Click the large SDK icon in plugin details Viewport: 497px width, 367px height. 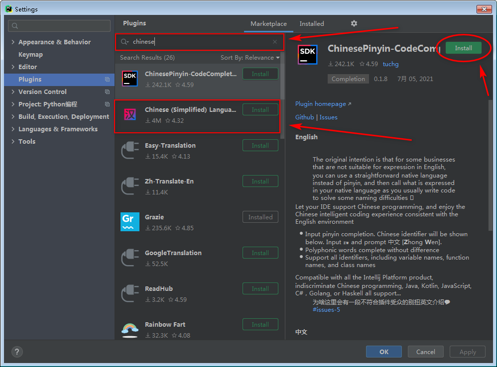pyautogui.click(x=307, y=55)
